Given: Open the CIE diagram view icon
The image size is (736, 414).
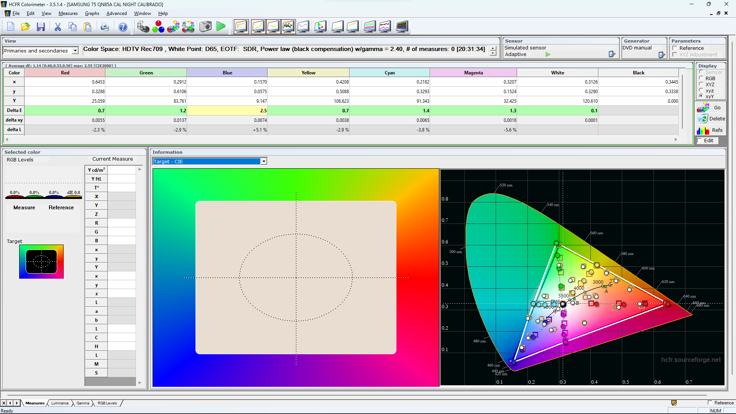Looking at the screenshot, I should 320,26.
